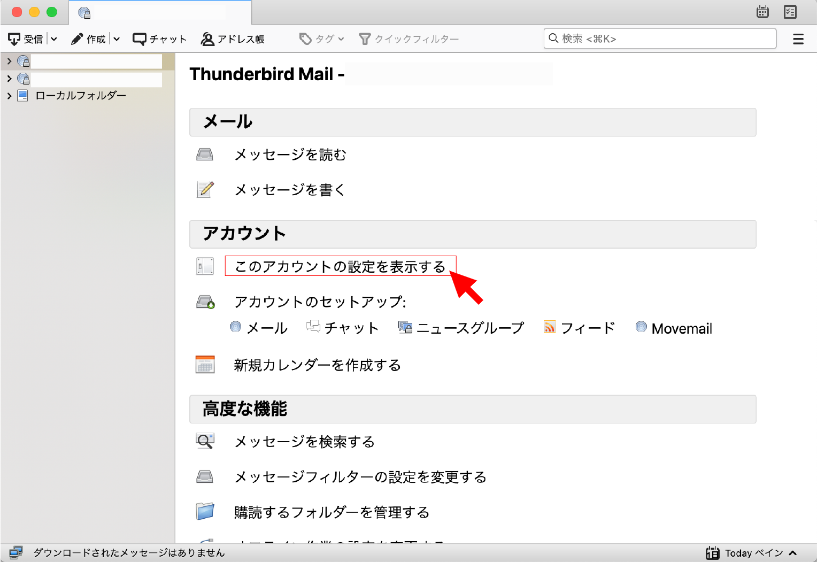Expand the ローカルフォルダー tree item
The height and width of the screenshot is (562, 817).
(x=9, y=96)
